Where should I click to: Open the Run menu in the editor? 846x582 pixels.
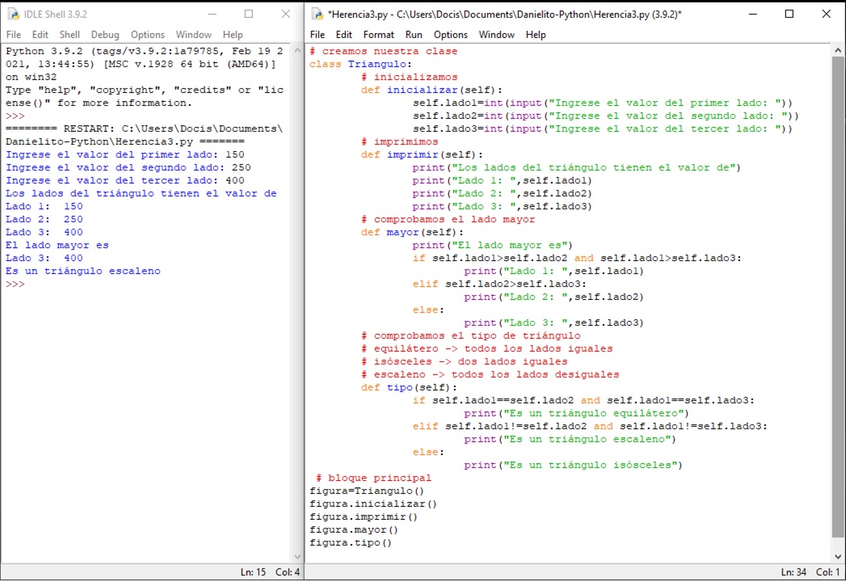coord(414,35)
